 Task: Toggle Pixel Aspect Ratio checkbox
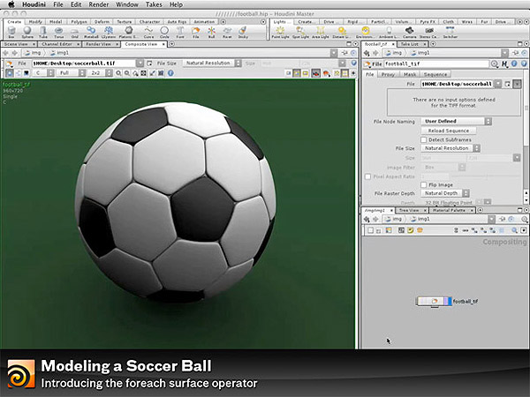point(367,176)
